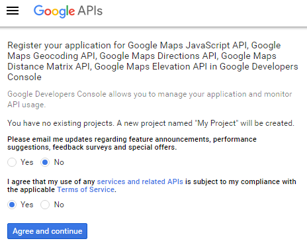Select Yes radio for email updates
Screen dimensions: 307x249
[12, 162]
